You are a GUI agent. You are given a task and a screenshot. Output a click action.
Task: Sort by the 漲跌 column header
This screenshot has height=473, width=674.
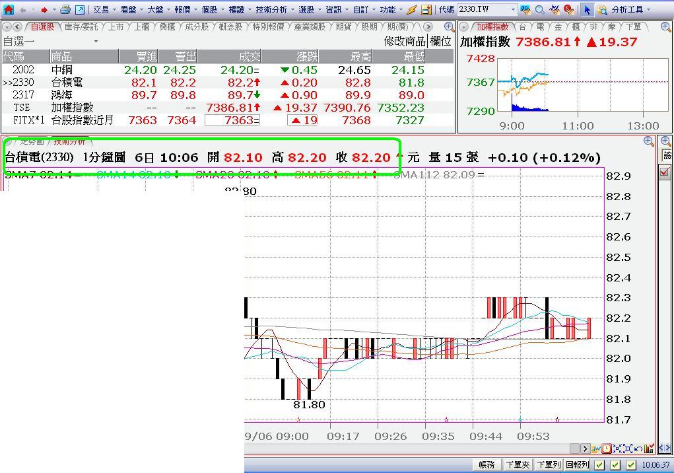click(x=290, y=56)
